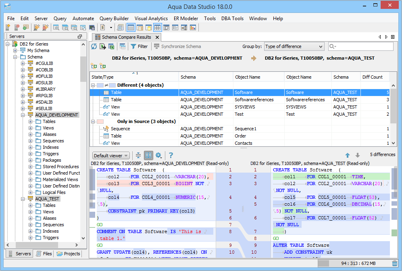
Task: Expand Stored Procedures under AQUA_DEVELOPMENT
Action: coord(31,167)
